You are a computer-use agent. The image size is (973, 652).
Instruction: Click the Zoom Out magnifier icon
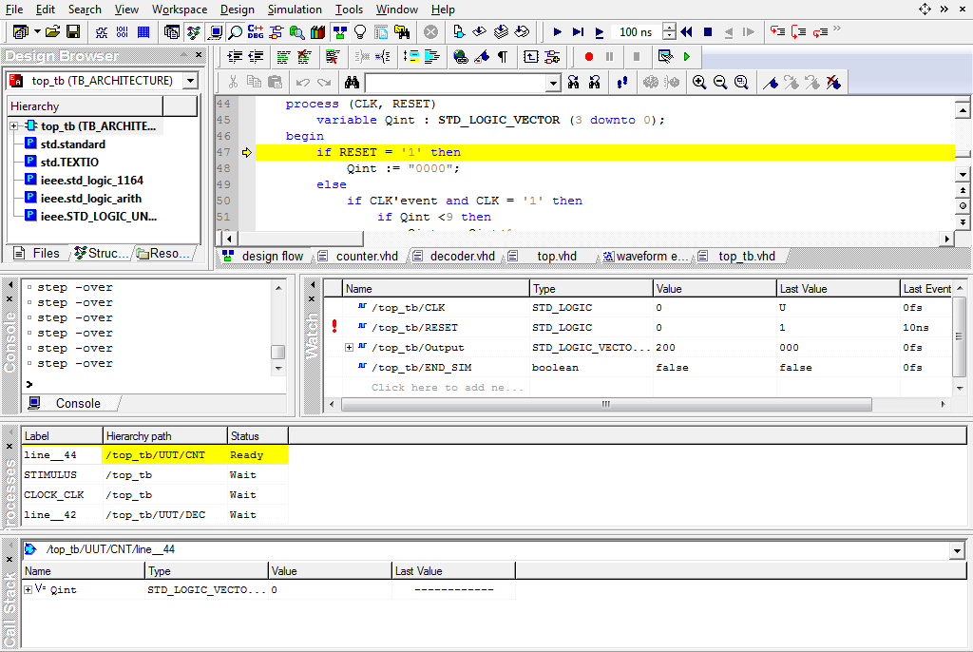coord(720,82)
